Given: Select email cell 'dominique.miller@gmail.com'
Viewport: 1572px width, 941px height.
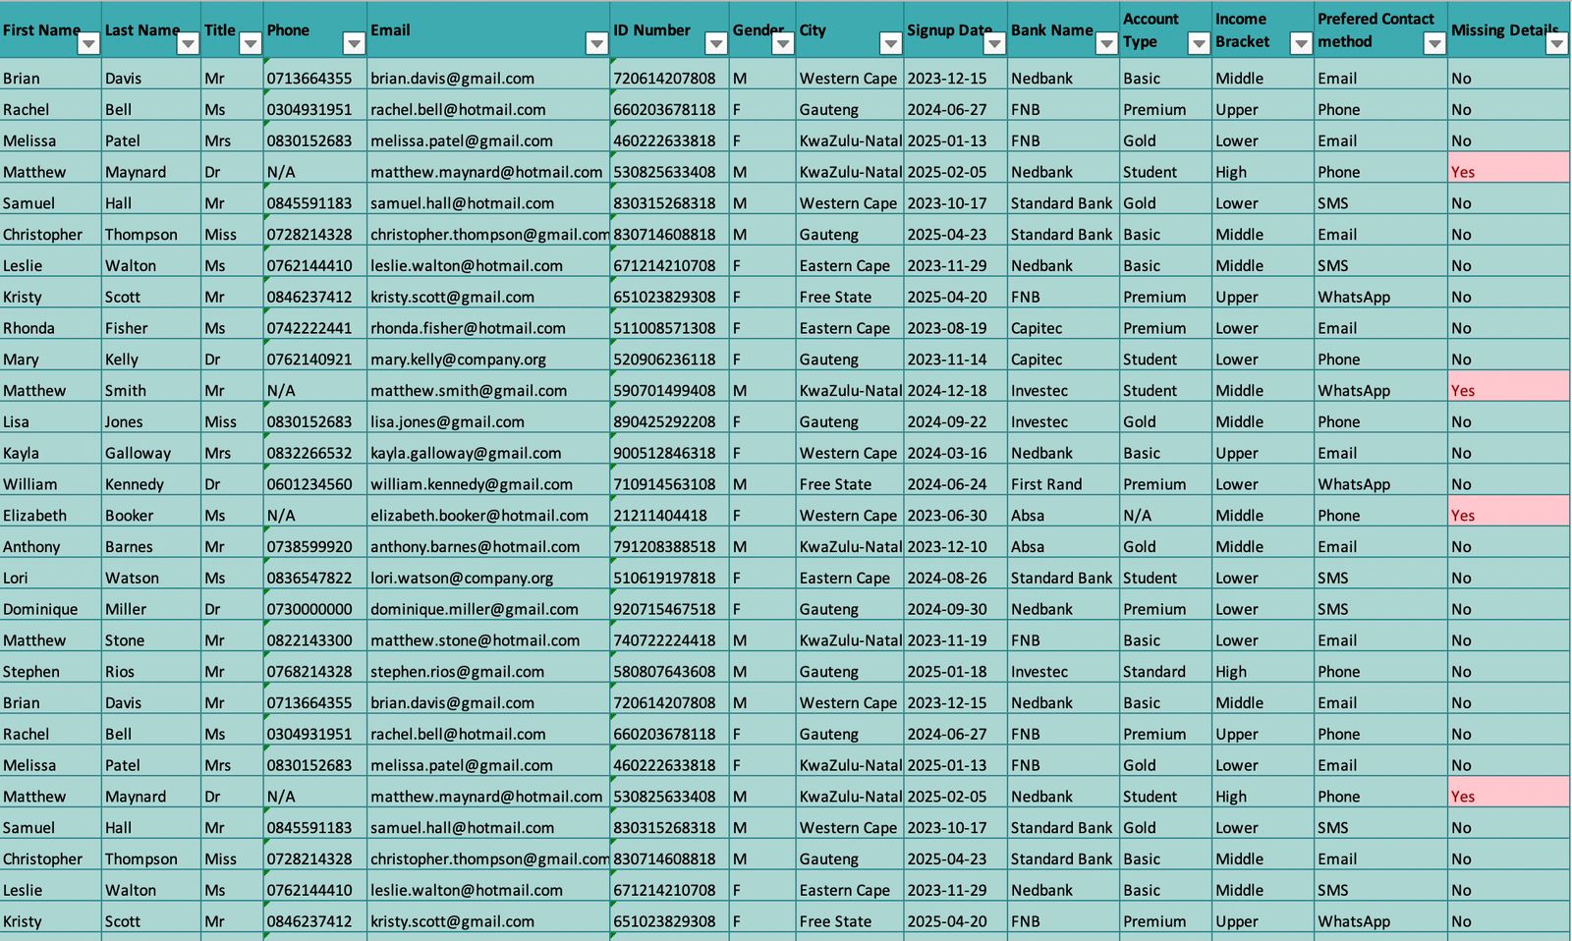Looking at the screenshot, I should [x=488, y=609].
